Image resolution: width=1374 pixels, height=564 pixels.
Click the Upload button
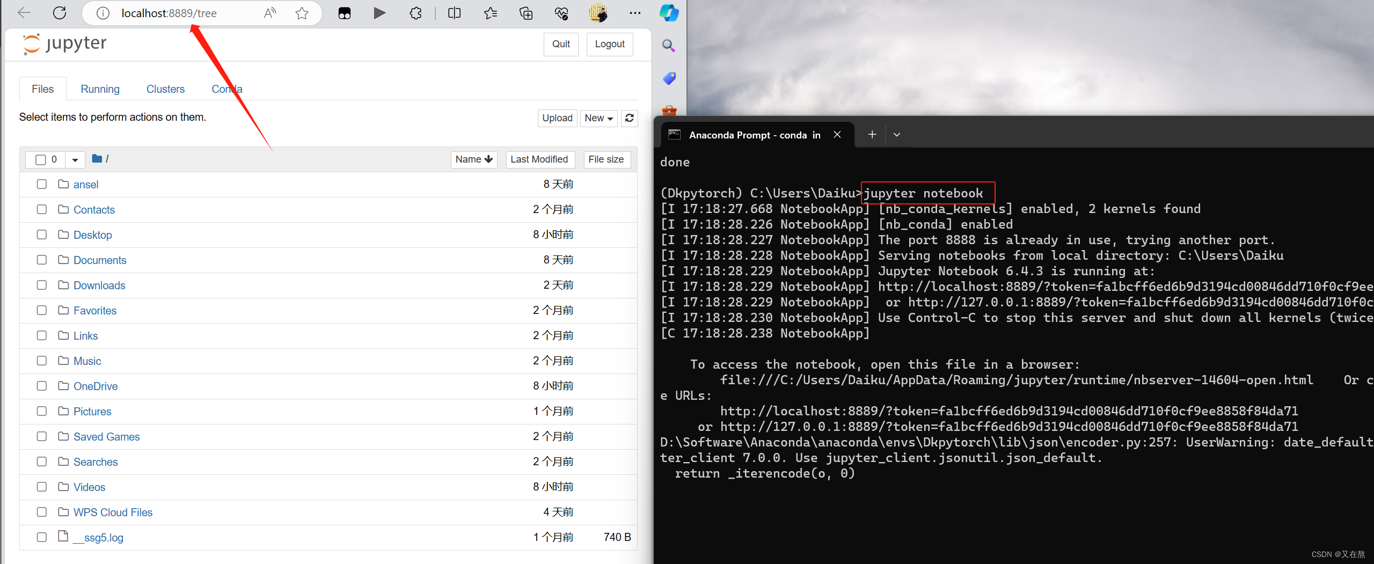(557, 118)
